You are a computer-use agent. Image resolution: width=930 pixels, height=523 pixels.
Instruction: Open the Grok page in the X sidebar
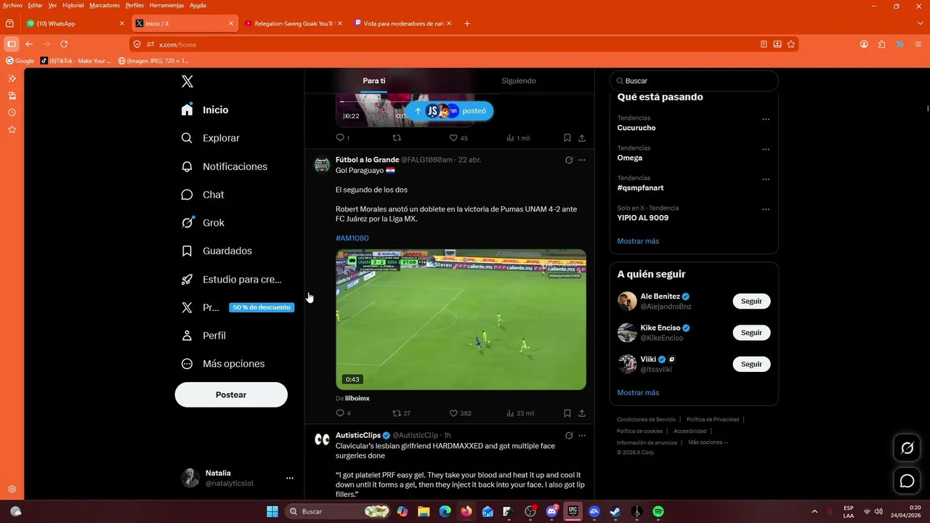(x=203, y=223)
